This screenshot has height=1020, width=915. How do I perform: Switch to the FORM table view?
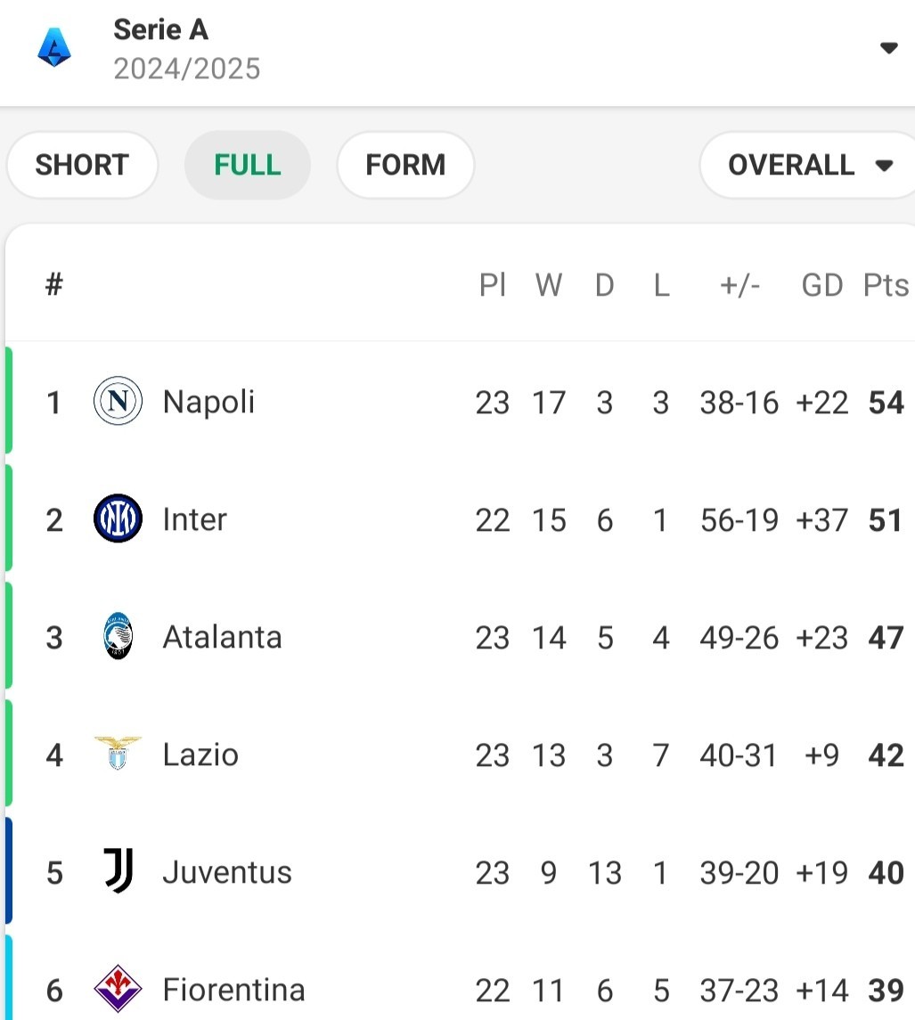coord(405,165)
